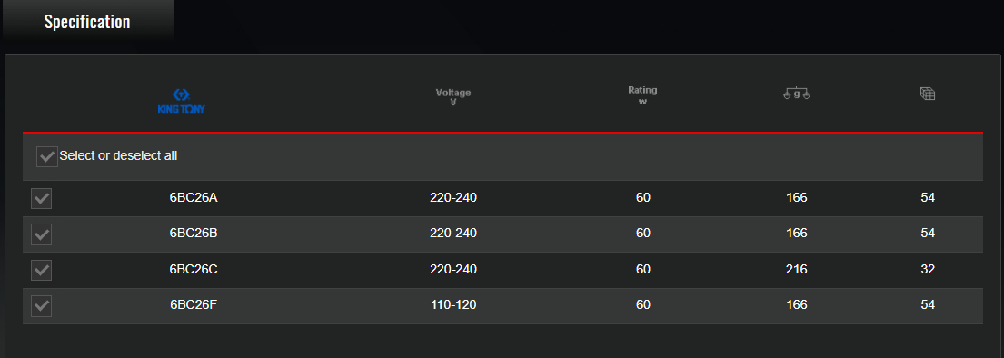Click the Select or deselect all label
This screenshot has width=1004, height=358.
coord(118,155)
